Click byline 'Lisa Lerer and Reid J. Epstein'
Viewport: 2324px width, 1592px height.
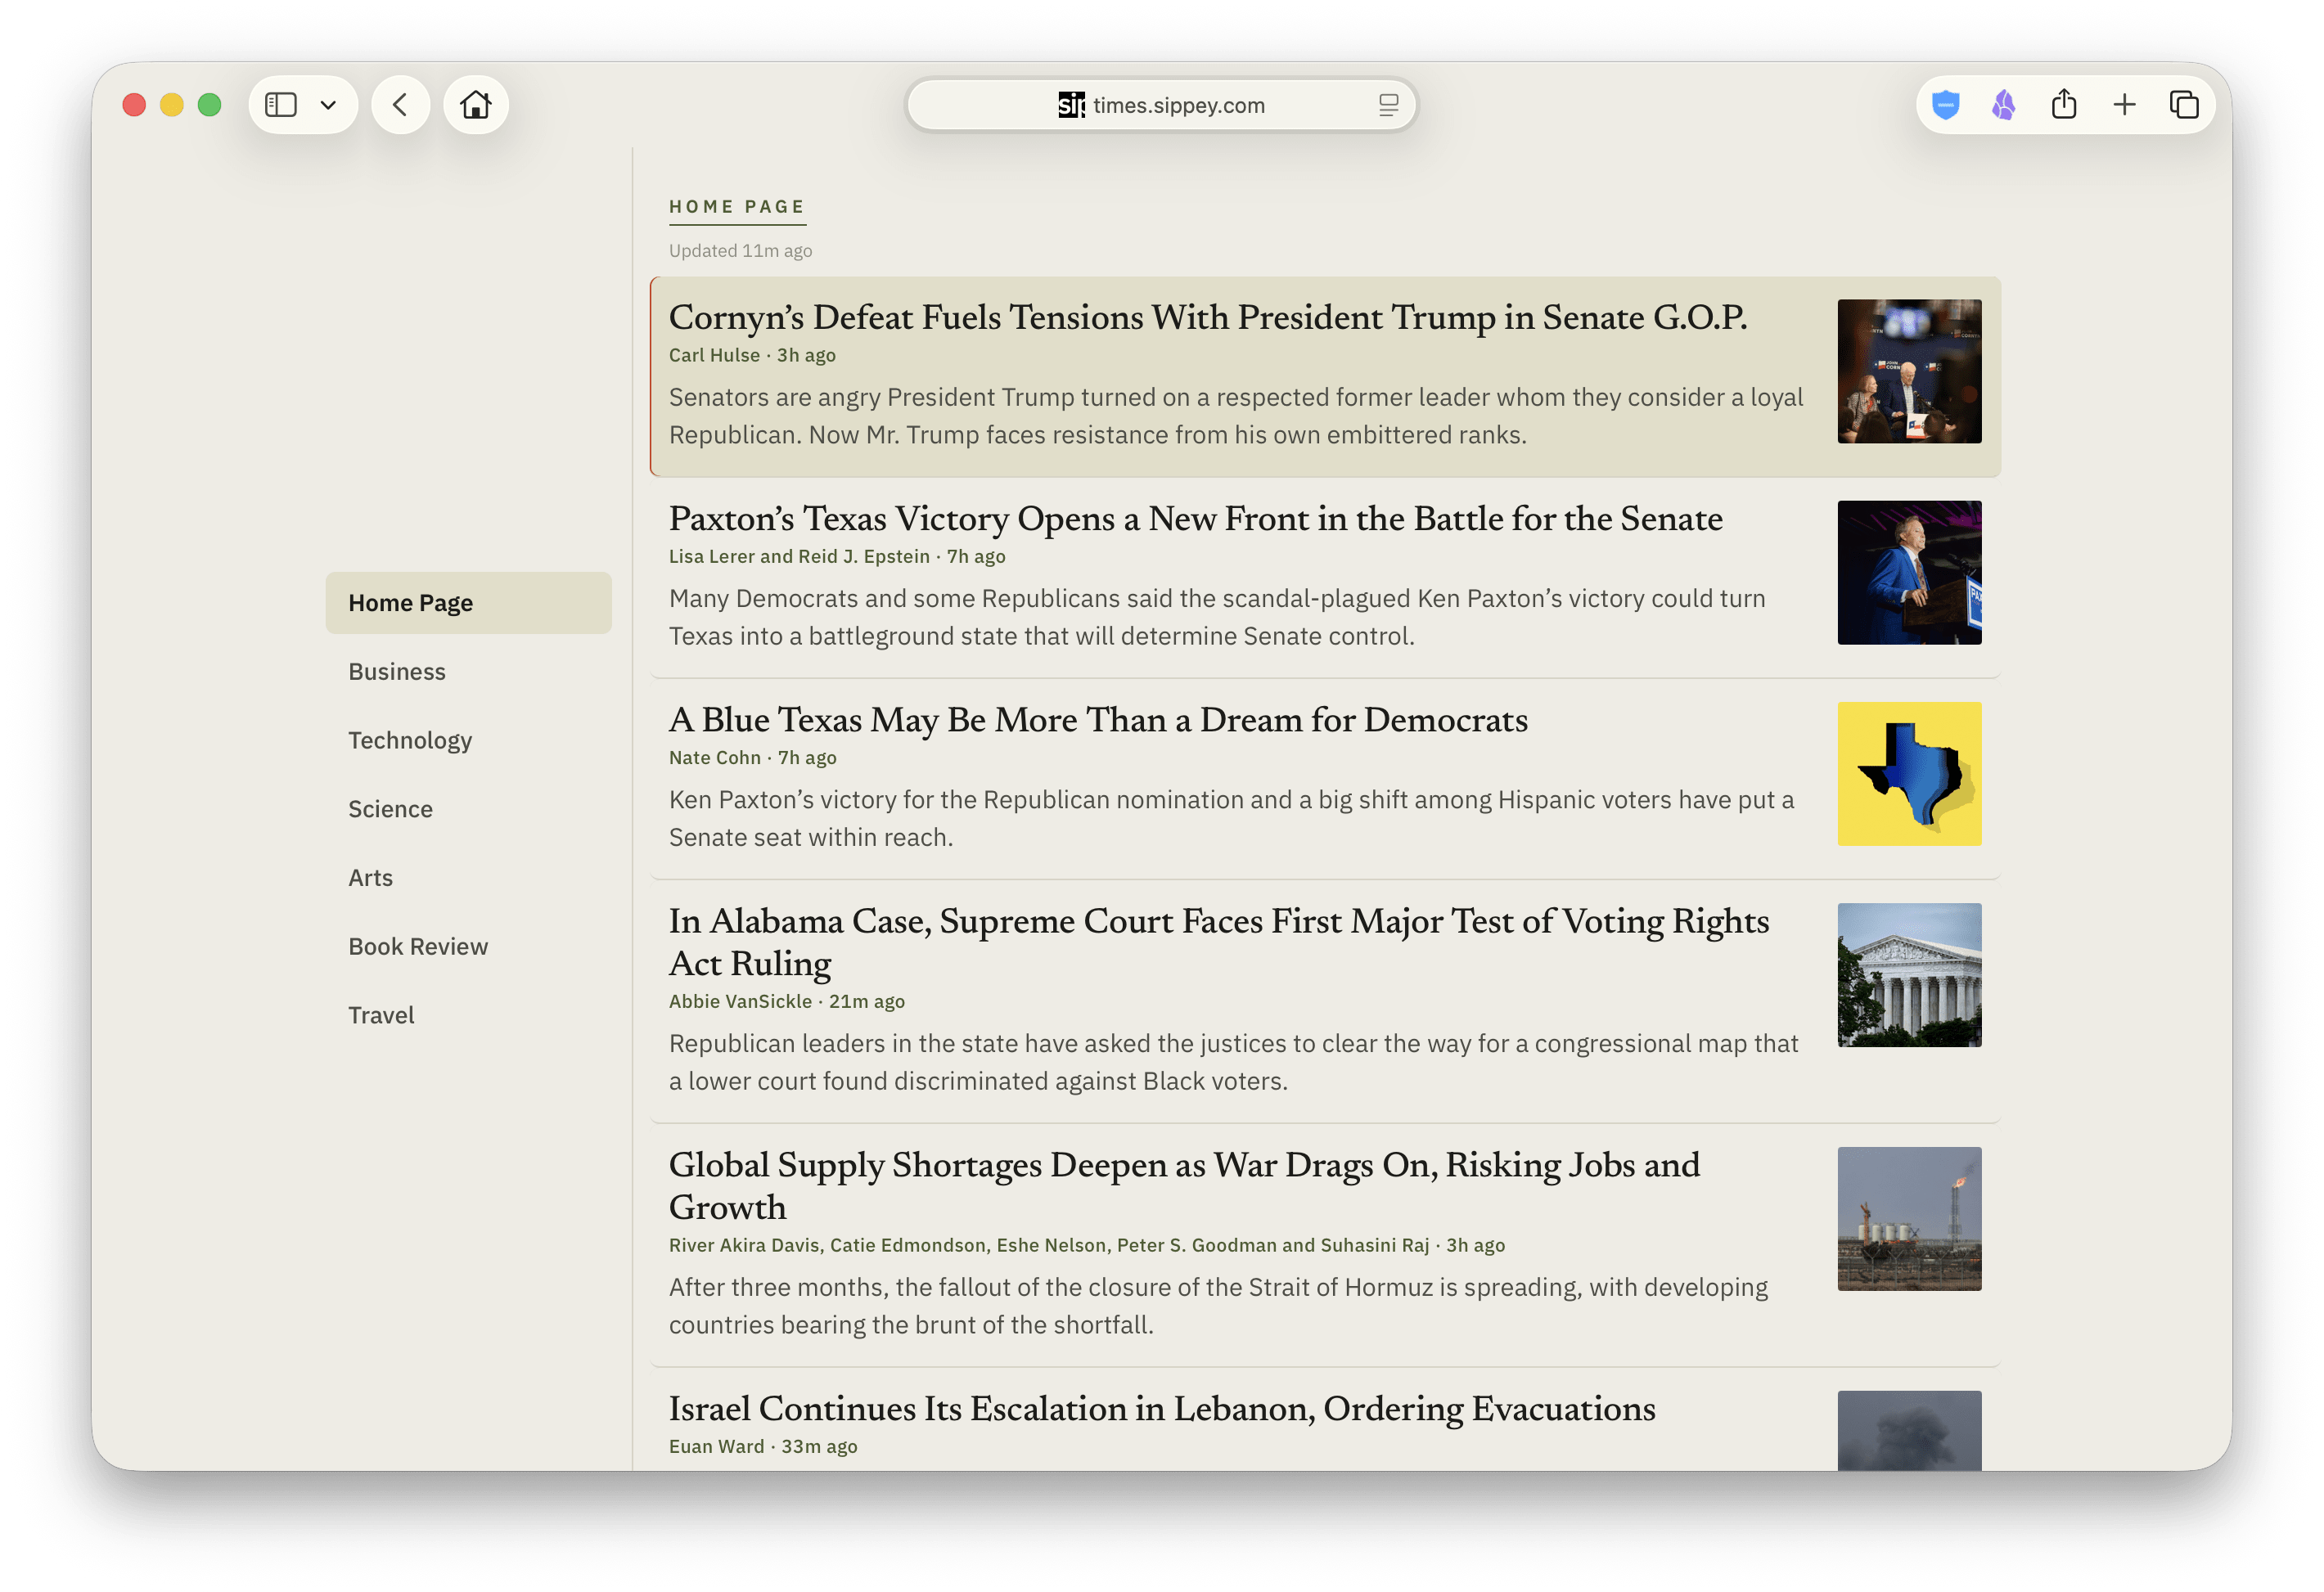[x=799, y=557]
